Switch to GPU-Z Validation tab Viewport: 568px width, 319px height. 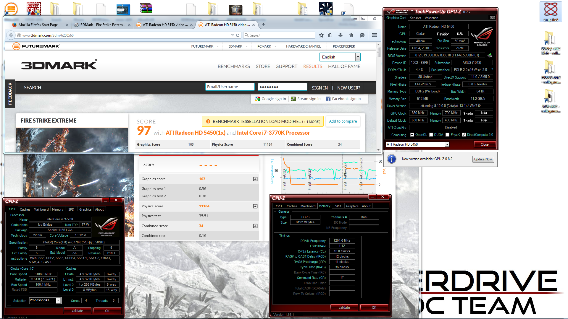click(431, 18)
